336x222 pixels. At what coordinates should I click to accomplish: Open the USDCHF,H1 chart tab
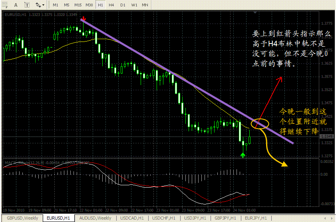coord(164,218)
